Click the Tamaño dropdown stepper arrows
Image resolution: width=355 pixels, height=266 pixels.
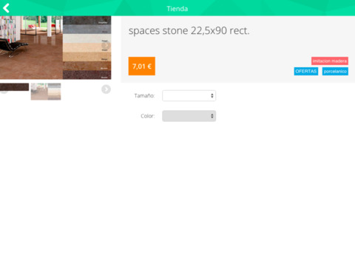[212, 95]
